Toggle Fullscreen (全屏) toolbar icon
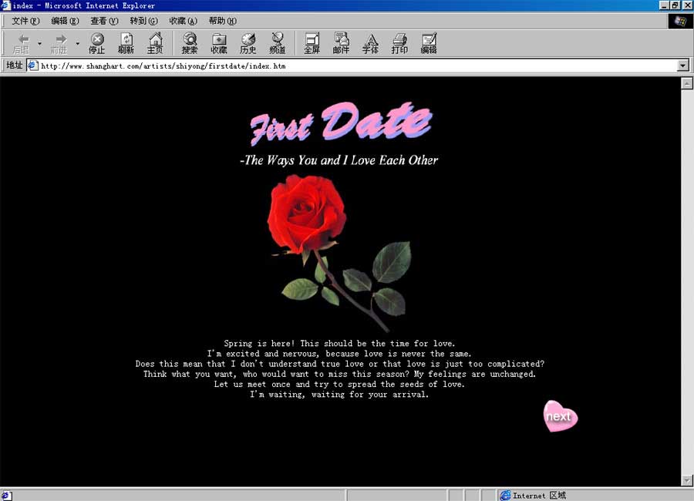 point(312,43)
